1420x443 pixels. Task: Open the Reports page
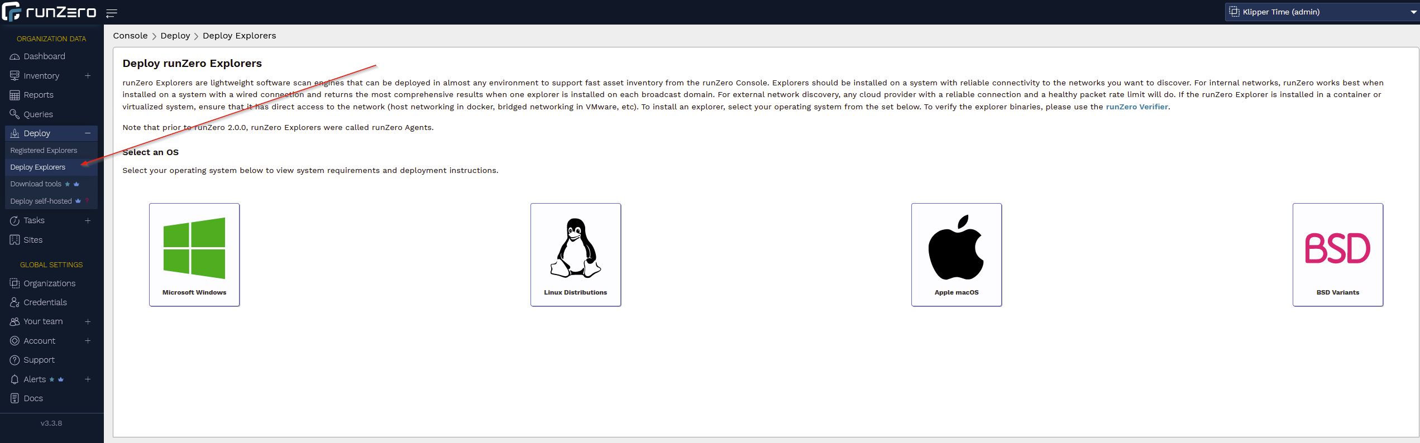[x=39, y=95]
